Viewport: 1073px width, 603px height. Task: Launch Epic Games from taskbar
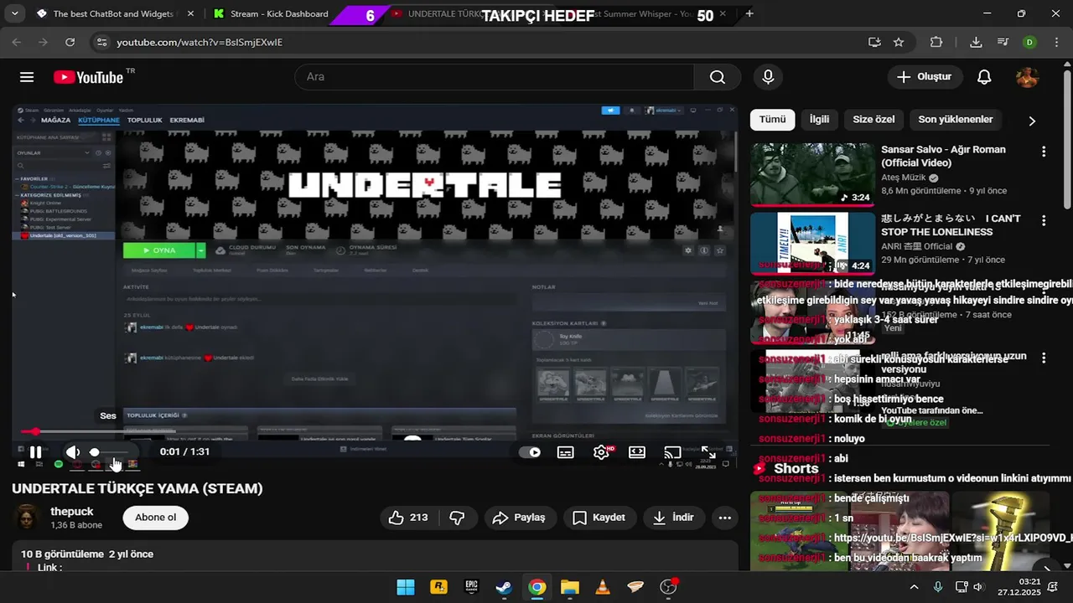point(471,587)
